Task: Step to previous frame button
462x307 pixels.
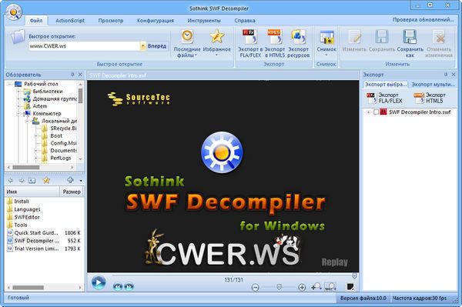Action: tap(118, 286)
